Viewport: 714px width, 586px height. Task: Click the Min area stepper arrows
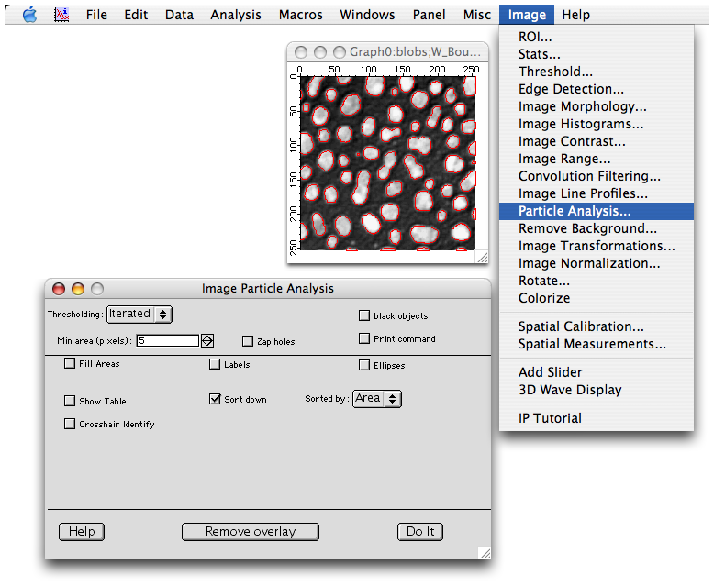tap(207, 340)
